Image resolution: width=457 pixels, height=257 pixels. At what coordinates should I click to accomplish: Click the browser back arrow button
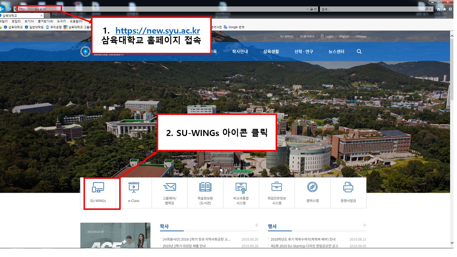[x=2, y=9]
